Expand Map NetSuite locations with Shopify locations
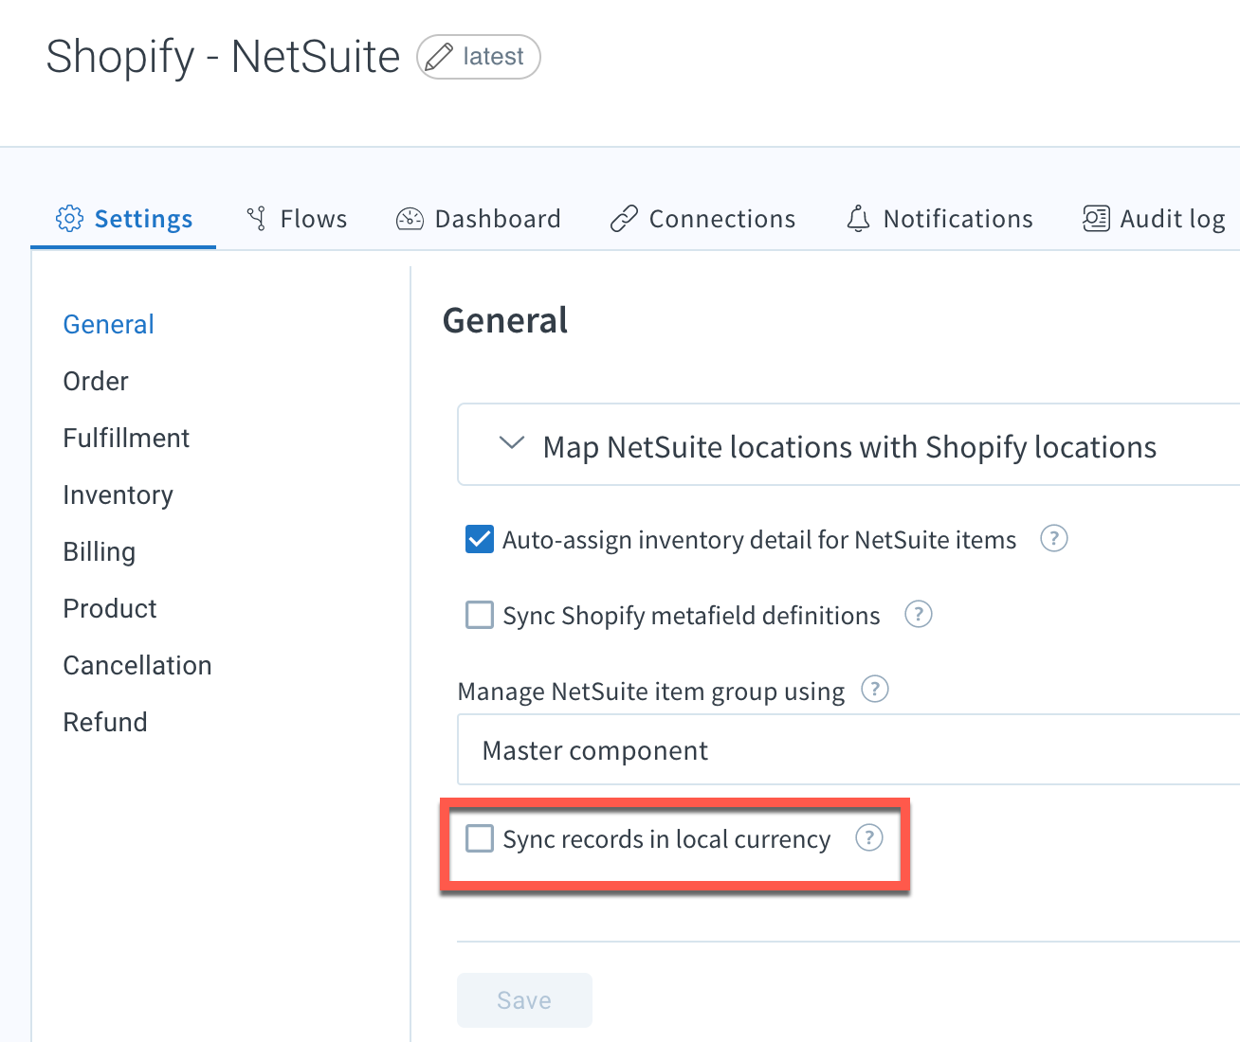Screen dimensions: 1240x1042 [848, 445]
